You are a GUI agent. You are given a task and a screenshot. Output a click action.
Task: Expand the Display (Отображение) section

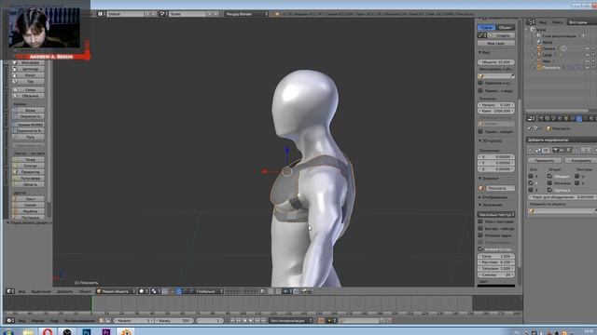(x=493, y=197)
